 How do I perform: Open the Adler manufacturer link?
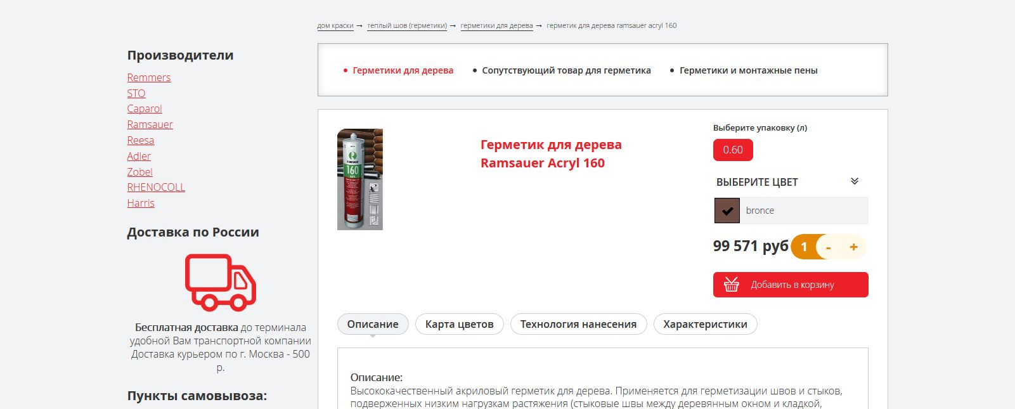(139, 156)
